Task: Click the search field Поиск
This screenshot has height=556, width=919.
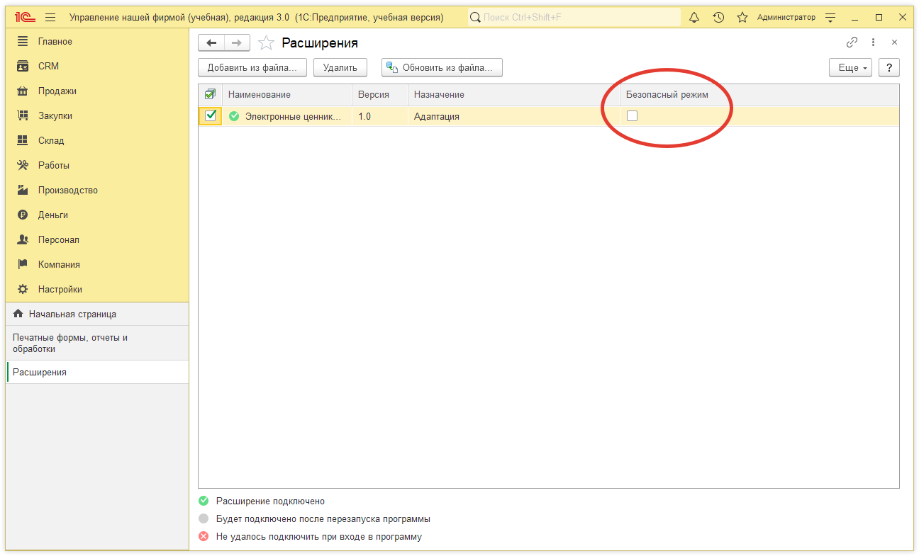Action: point(574,17)
